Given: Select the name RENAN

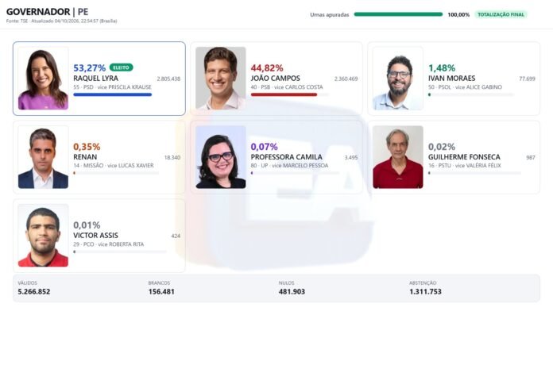Looking at the screenshot, I should click(85, 157).
